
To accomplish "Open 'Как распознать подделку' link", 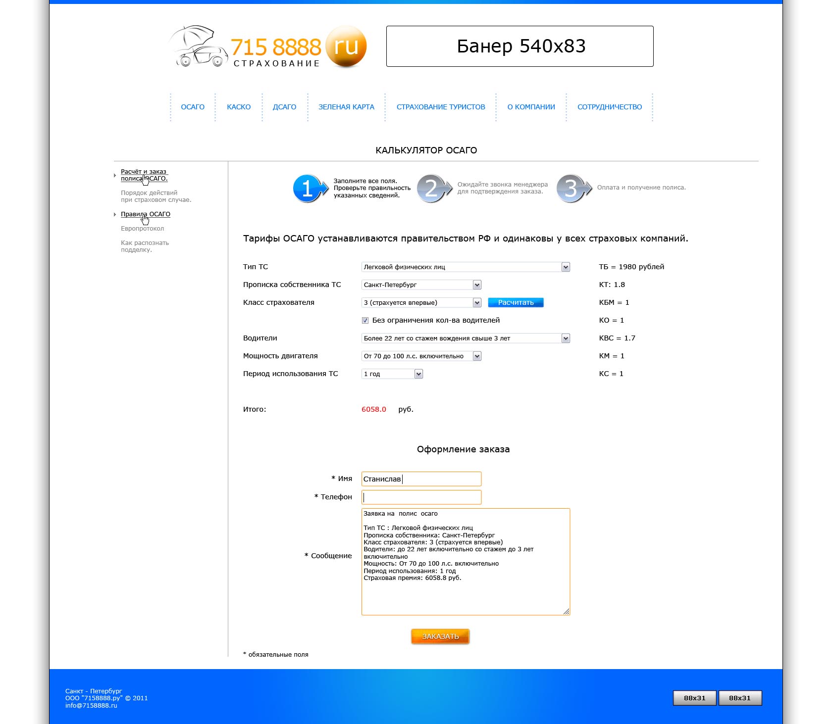I will coord(145,246).
